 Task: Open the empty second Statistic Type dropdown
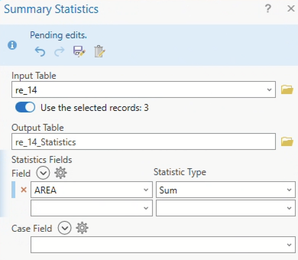pos(288,208)
